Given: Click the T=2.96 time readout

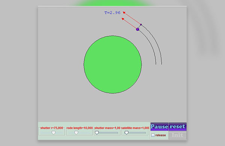Looking at the screenshot, I should point(112,13).
